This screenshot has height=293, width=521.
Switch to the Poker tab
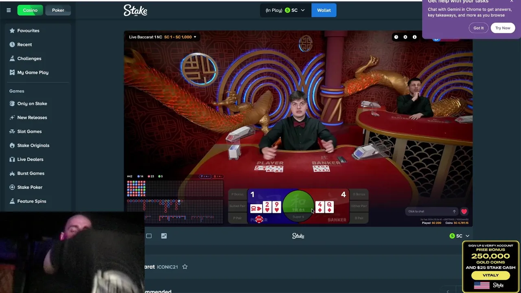[58, 10]
